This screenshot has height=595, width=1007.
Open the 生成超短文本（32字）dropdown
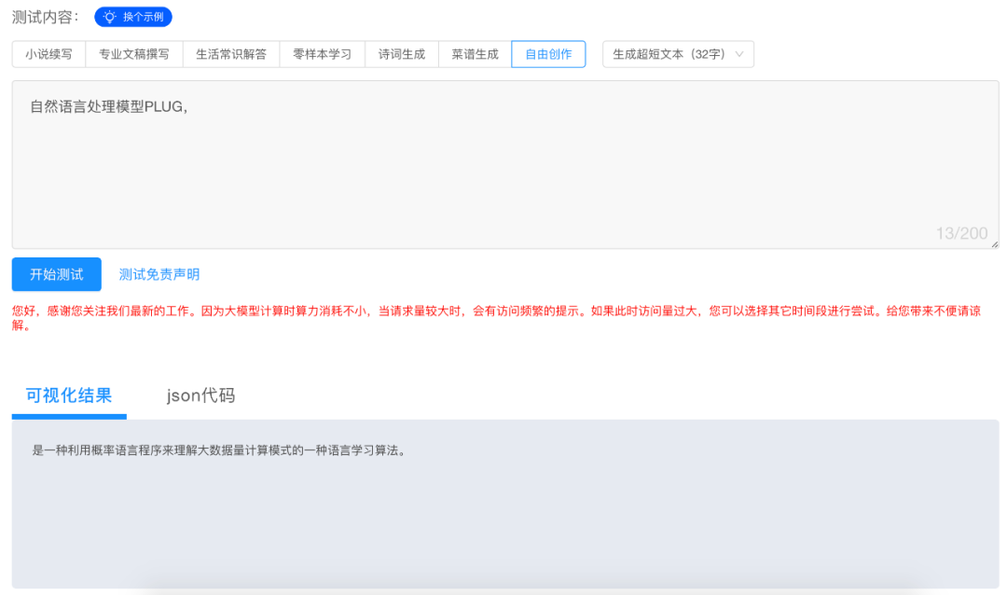(x=678, y=54)
